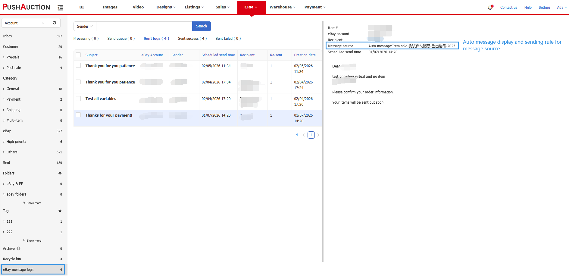Open the Sender filter dropdown
569x276 pixels.
[85, 26]
